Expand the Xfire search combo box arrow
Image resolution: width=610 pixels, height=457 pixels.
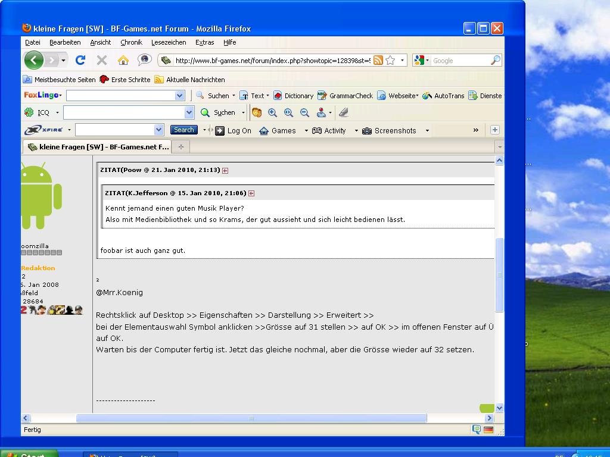pyautogui.click(x=158, y=130)
